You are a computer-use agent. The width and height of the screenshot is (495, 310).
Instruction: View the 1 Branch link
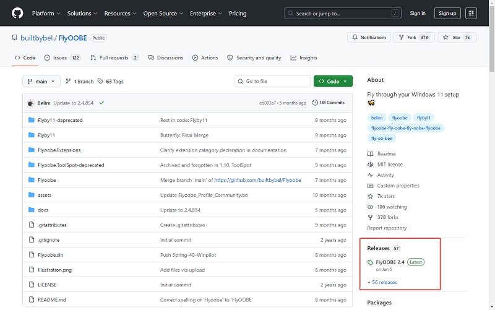(x=80, y=82)
